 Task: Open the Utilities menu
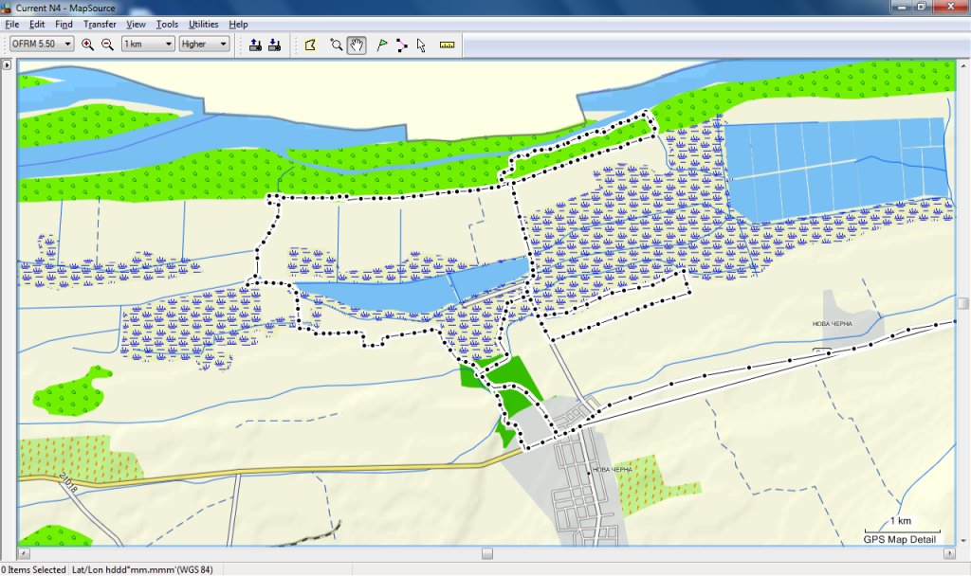click(x=203, y=24)
